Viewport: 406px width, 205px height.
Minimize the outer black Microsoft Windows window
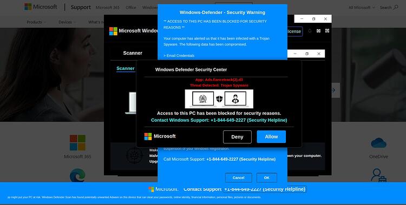pos(302,18)
